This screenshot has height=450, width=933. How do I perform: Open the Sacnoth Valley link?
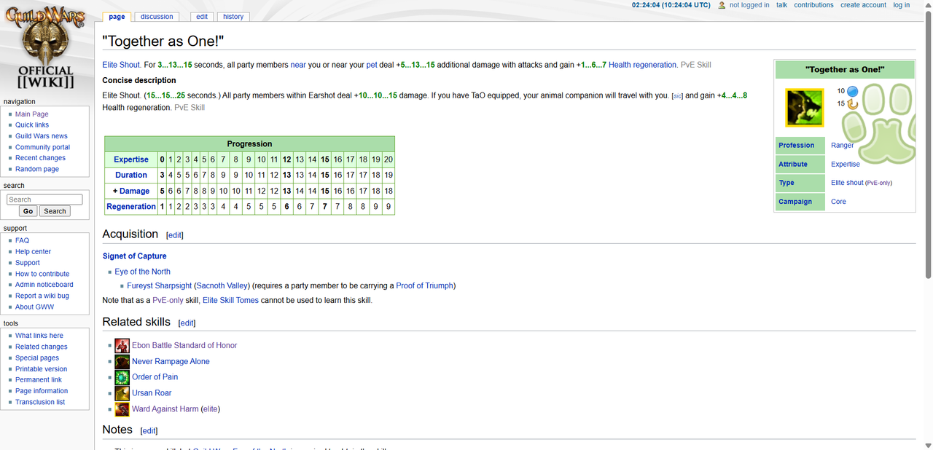[223, 285]
